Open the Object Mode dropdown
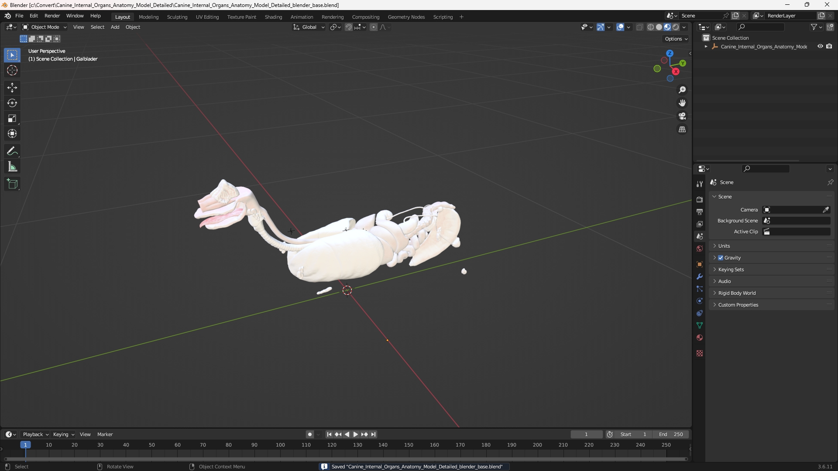838x471 pixels. (45, 27)
